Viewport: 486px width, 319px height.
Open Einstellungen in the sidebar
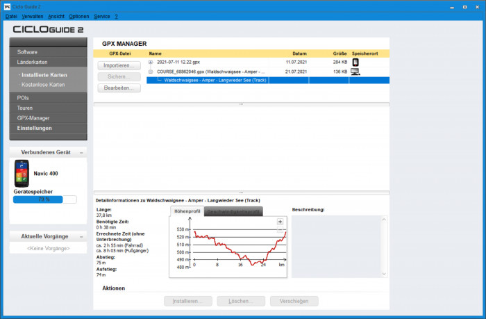[x=34, y=128]
